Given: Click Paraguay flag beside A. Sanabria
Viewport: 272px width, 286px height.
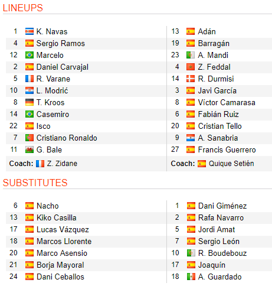Looking at the screenshot, I should (x=191, y=138).
